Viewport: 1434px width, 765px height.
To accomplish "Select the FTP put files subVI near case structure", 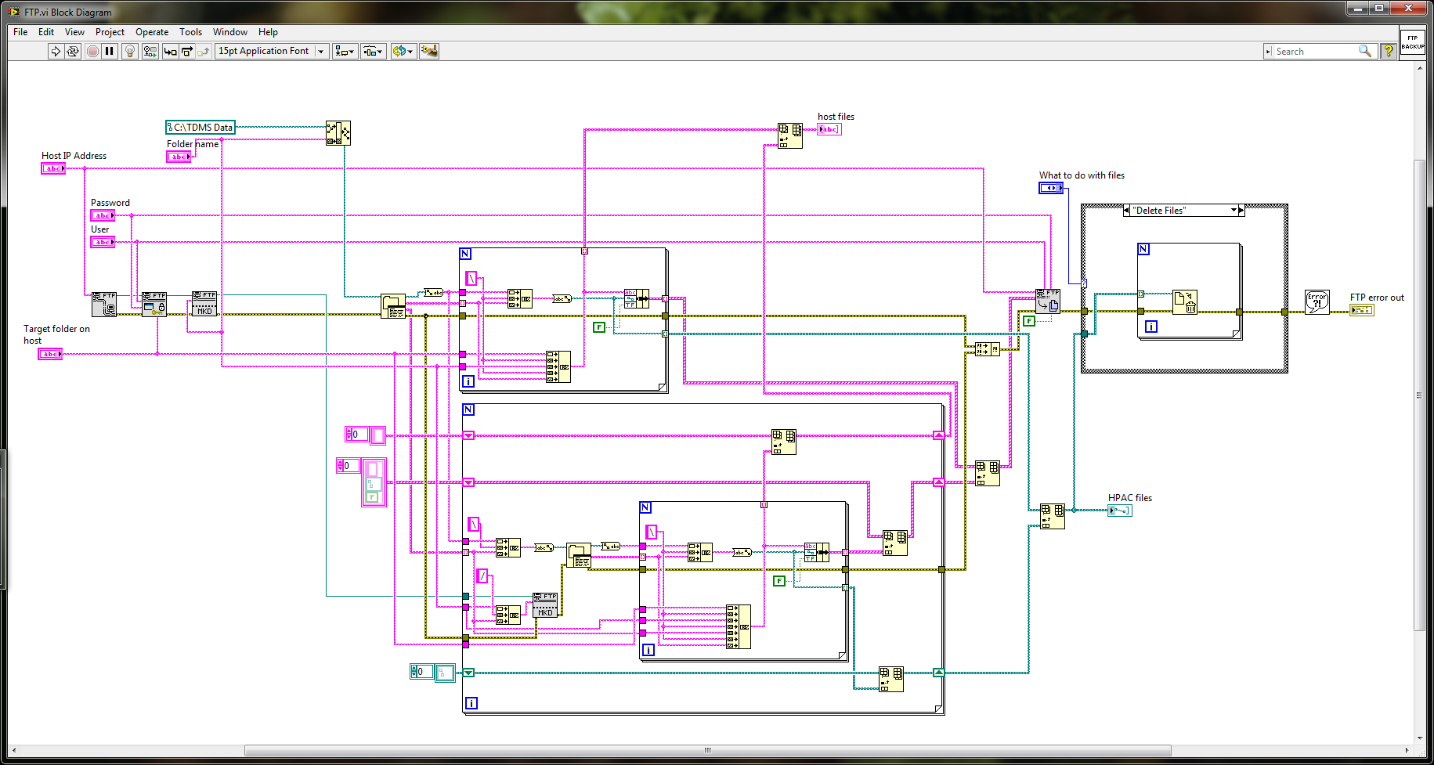I will [x=1048, y=301].
